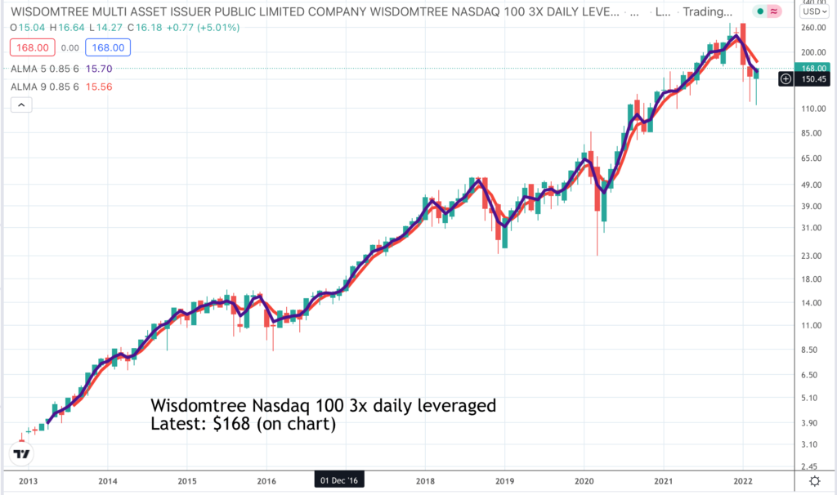
Task: Click the 2015 label on time axis
Action: pyautogui.click(x=187, y=481)
